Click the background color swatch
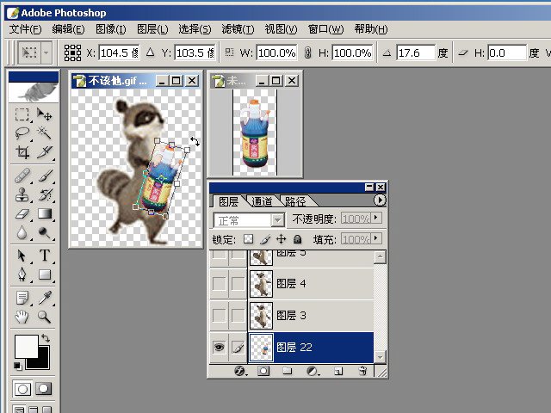Image resolution: width=551 pixels, height=413 pixels. coord(43,361)
